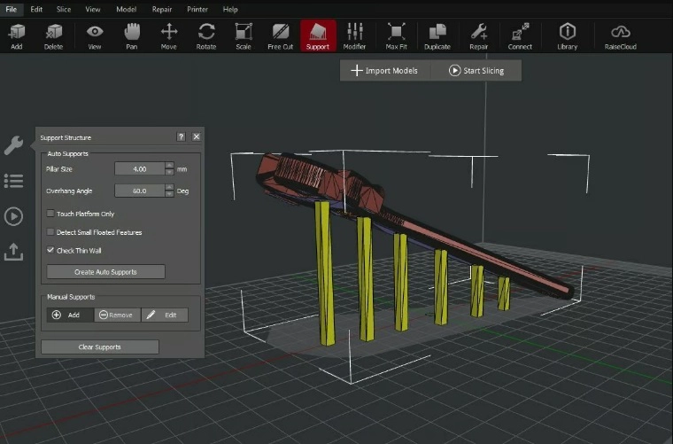This screenshot has height=444, width=673.
Task: Increase Pillar Size with up arrow
Action: [x=169, y=166]
